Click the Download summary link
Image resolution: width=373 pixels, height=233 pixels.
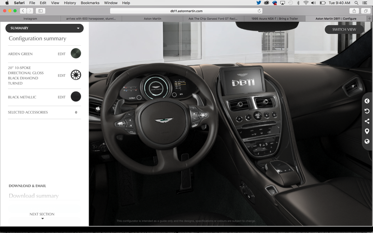click(x=34, y=196)
